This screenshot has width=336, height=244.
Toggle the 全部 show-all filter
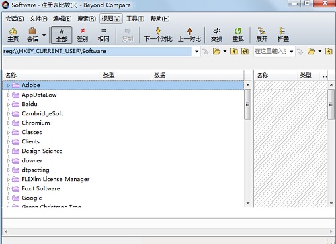[62, 35]
